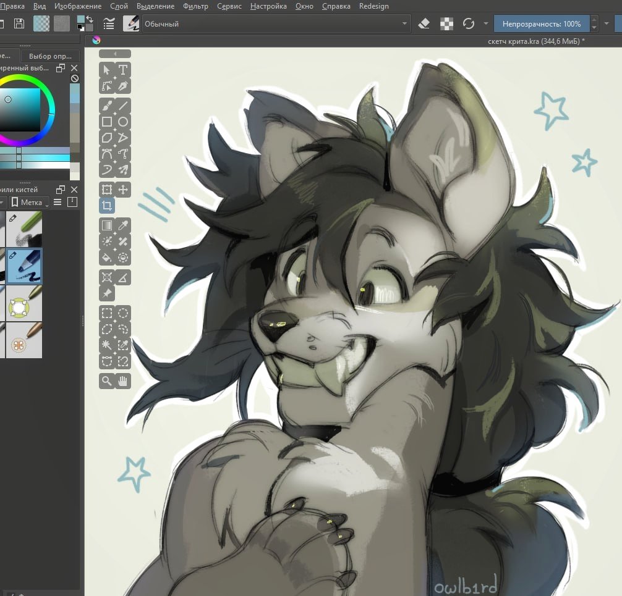Select the Freehand Brush tool

click(107, 106)
